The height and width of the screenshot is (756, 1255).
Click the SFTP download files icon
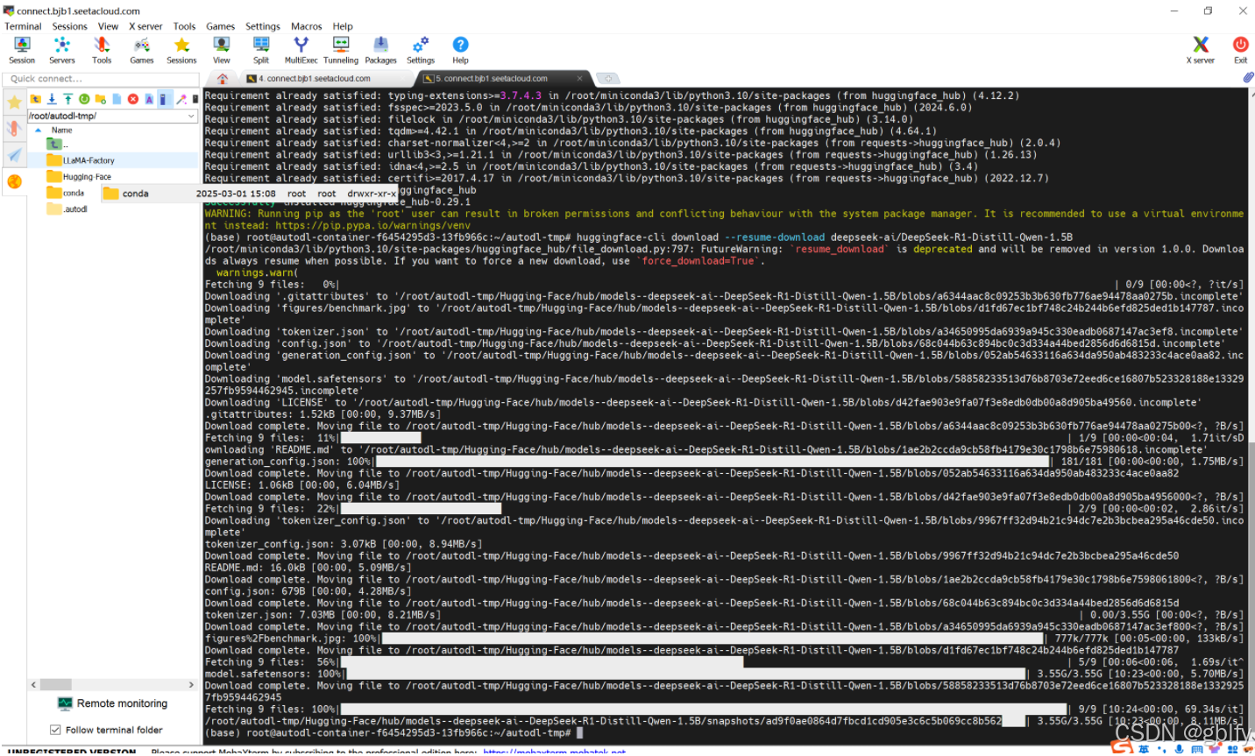click(52, 99)
